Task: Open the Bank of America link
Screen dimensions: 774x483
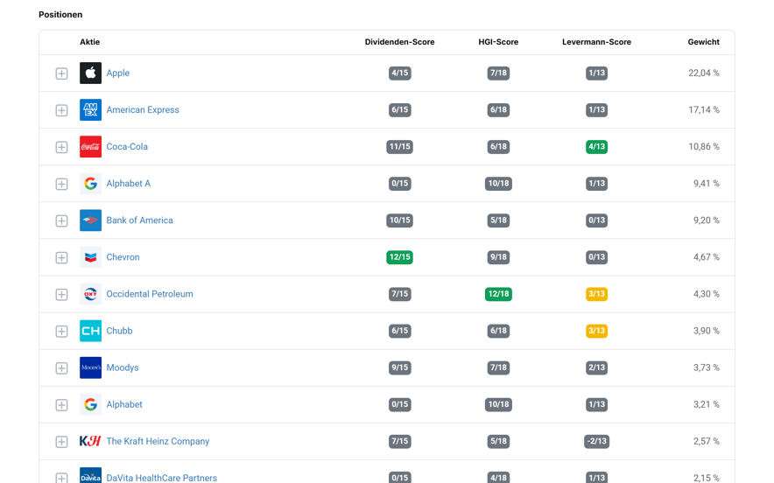Action: click(140, 220)
